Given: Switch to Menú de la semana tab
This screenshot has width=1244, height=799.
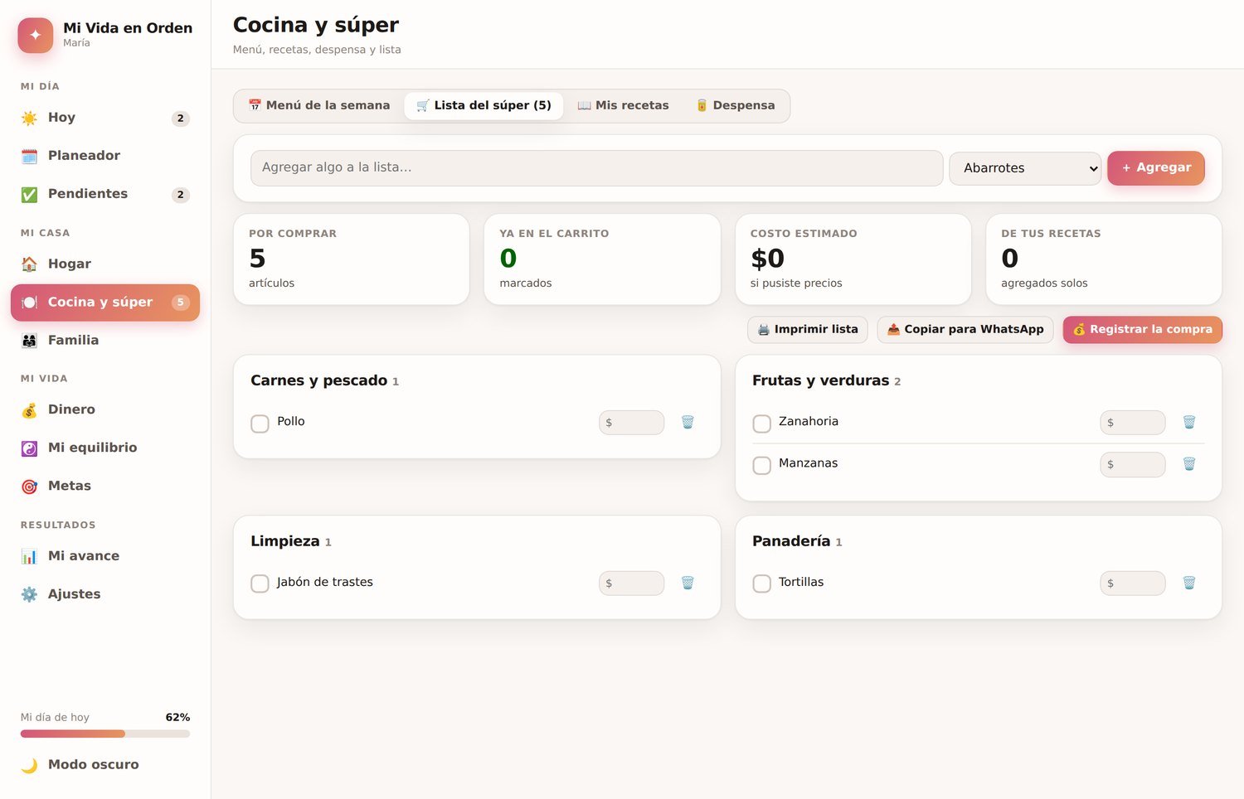Looking at the screenshot, I should [x=319, y=106].
